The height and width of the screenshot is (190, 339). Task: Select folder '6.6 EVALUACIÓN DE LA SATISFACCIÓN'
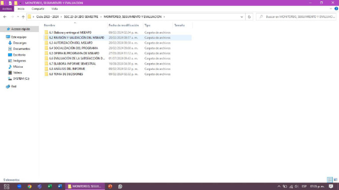(77, 58)
